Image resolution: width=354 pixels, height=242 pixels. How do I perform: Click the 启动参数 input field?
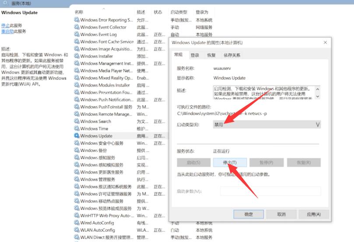270,191
